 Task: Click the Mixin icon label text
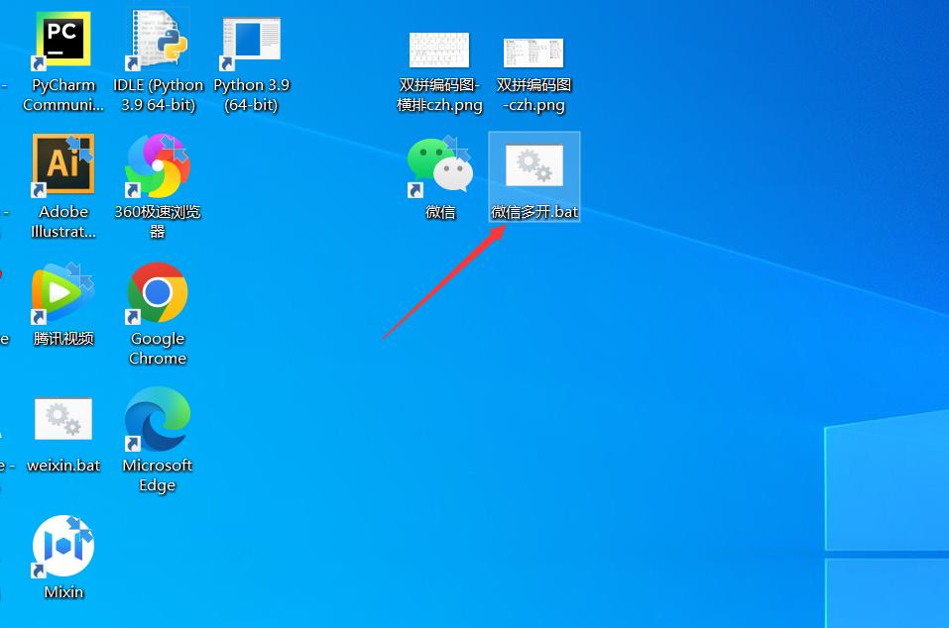tap(63, 591)
